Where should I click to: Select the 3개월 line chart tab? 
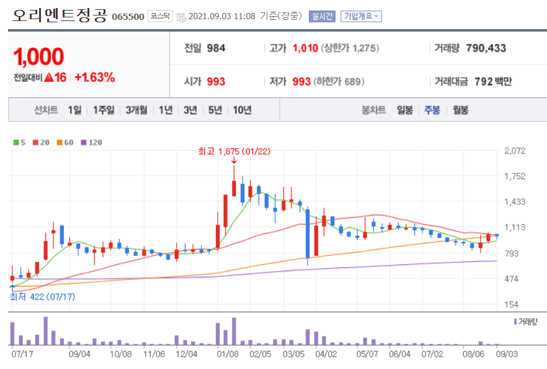(136, 110)
